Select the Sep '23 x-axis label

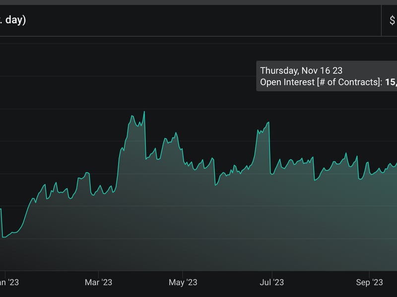click(370, 282)
